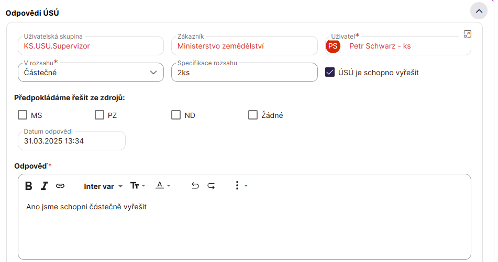Undo the last edit in Odpověď
This screenshot has width=498, height=262.
(195, 186)
